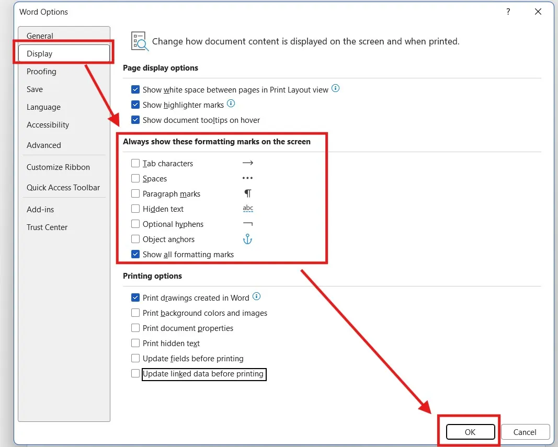Click the Cancel button

pyautogui.click(x=525, y=432)
